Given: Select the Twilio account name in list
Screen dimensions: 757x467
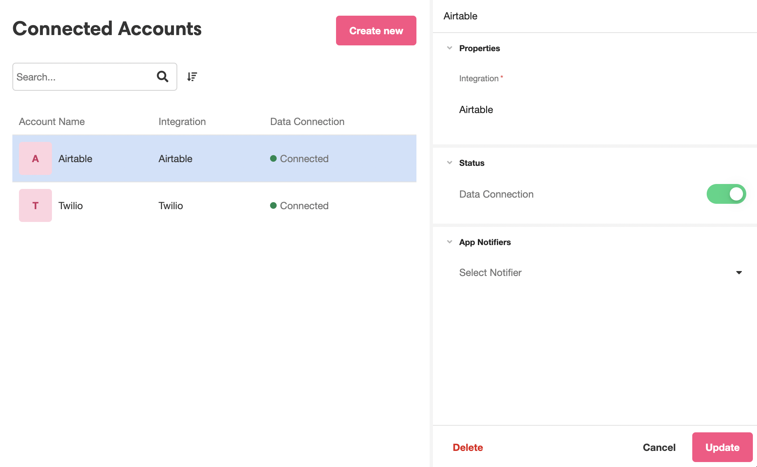Looking at the screenshot, I should (x=71, y=206).
